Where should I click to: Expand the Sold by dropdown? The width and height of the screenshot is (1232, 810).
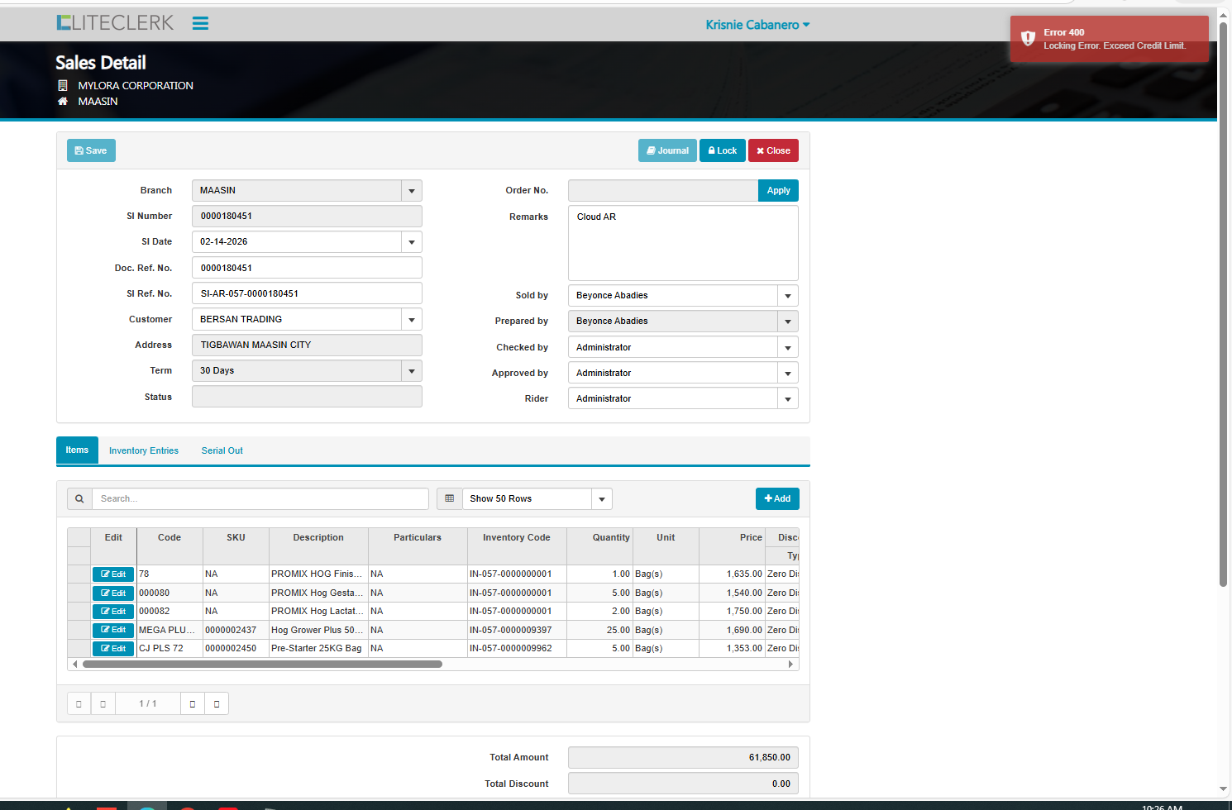coord(788,296)
